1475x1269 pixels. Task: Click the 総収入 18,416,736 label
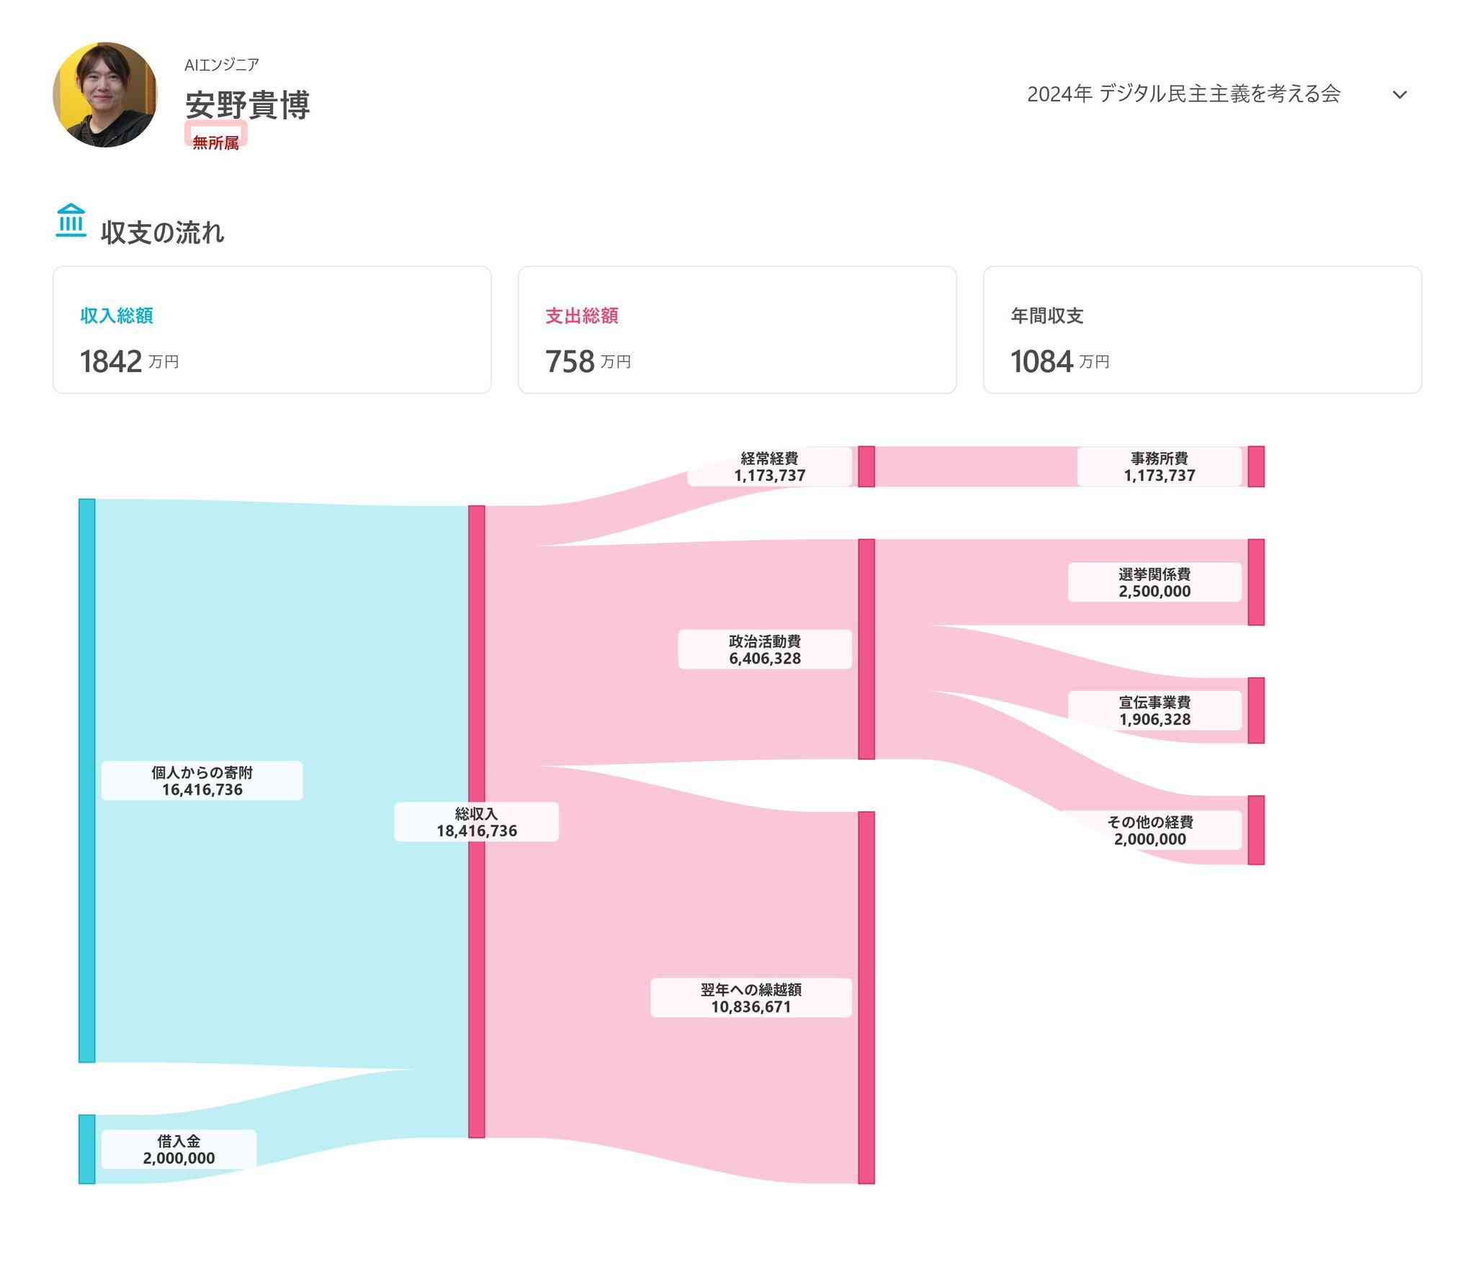[476, 822]
